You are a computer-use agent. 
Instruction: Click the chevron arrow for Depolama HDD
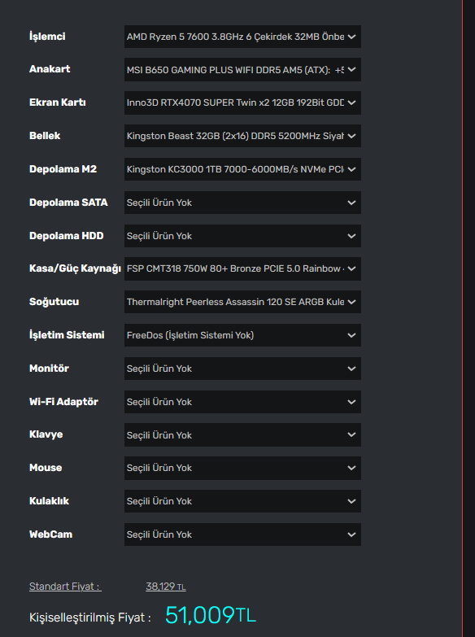[x=352, y=236]
